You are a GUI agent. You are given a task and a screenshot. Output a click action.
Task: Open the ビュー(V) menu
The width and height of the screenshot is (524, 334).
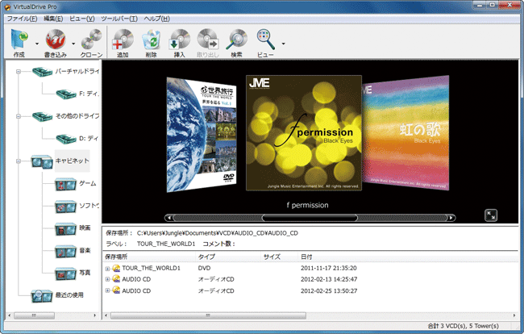(x=82, y=19)
